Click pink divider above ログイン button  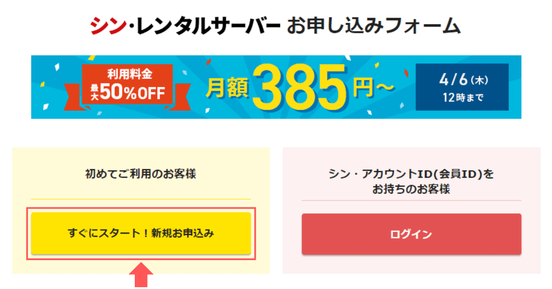(x=411, y=200)
